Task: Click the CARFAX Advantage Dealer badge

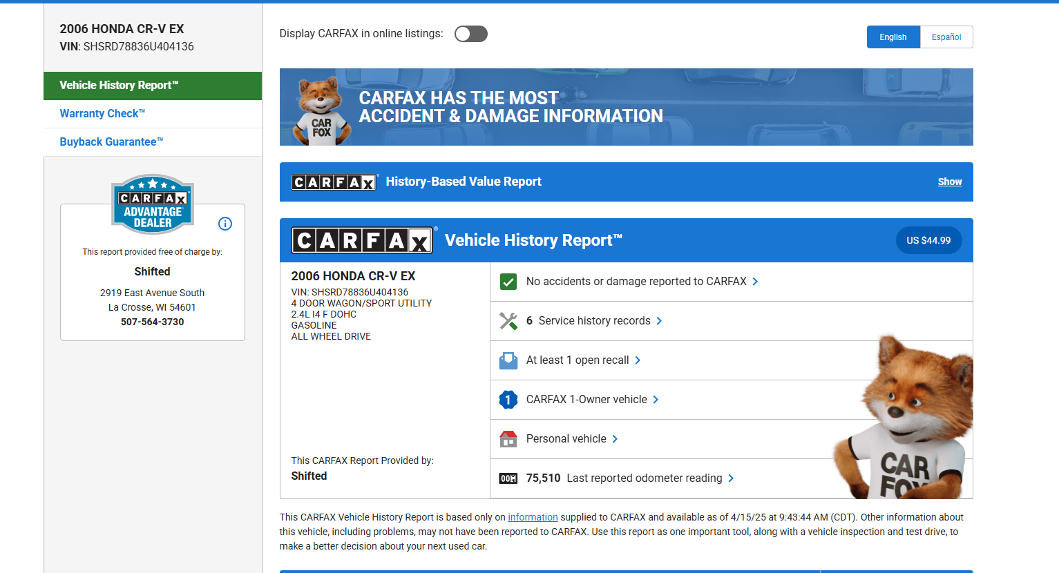Action: (153, 204)
